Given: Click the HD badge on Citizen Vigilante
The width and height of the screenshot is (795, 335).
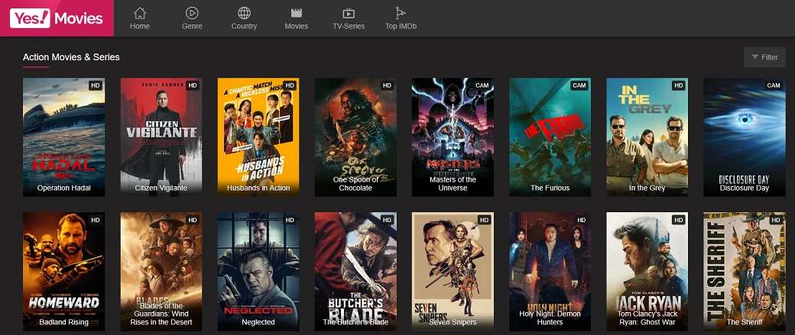Looking at the screenshot, I should pos(193,85).
